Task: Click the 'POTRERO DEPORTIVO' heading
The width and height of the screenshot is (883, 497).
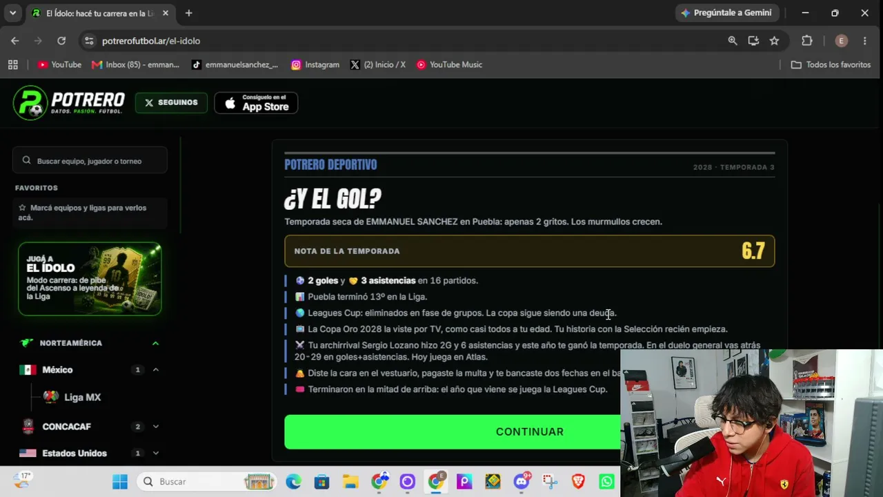Action: pyautogui.click(x=330, y=165)
